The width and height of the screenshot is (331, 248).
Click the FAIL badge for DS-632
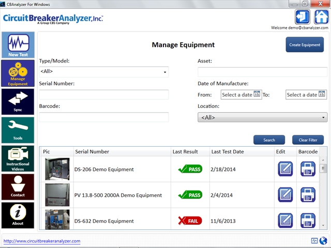[x=190, y=221]
